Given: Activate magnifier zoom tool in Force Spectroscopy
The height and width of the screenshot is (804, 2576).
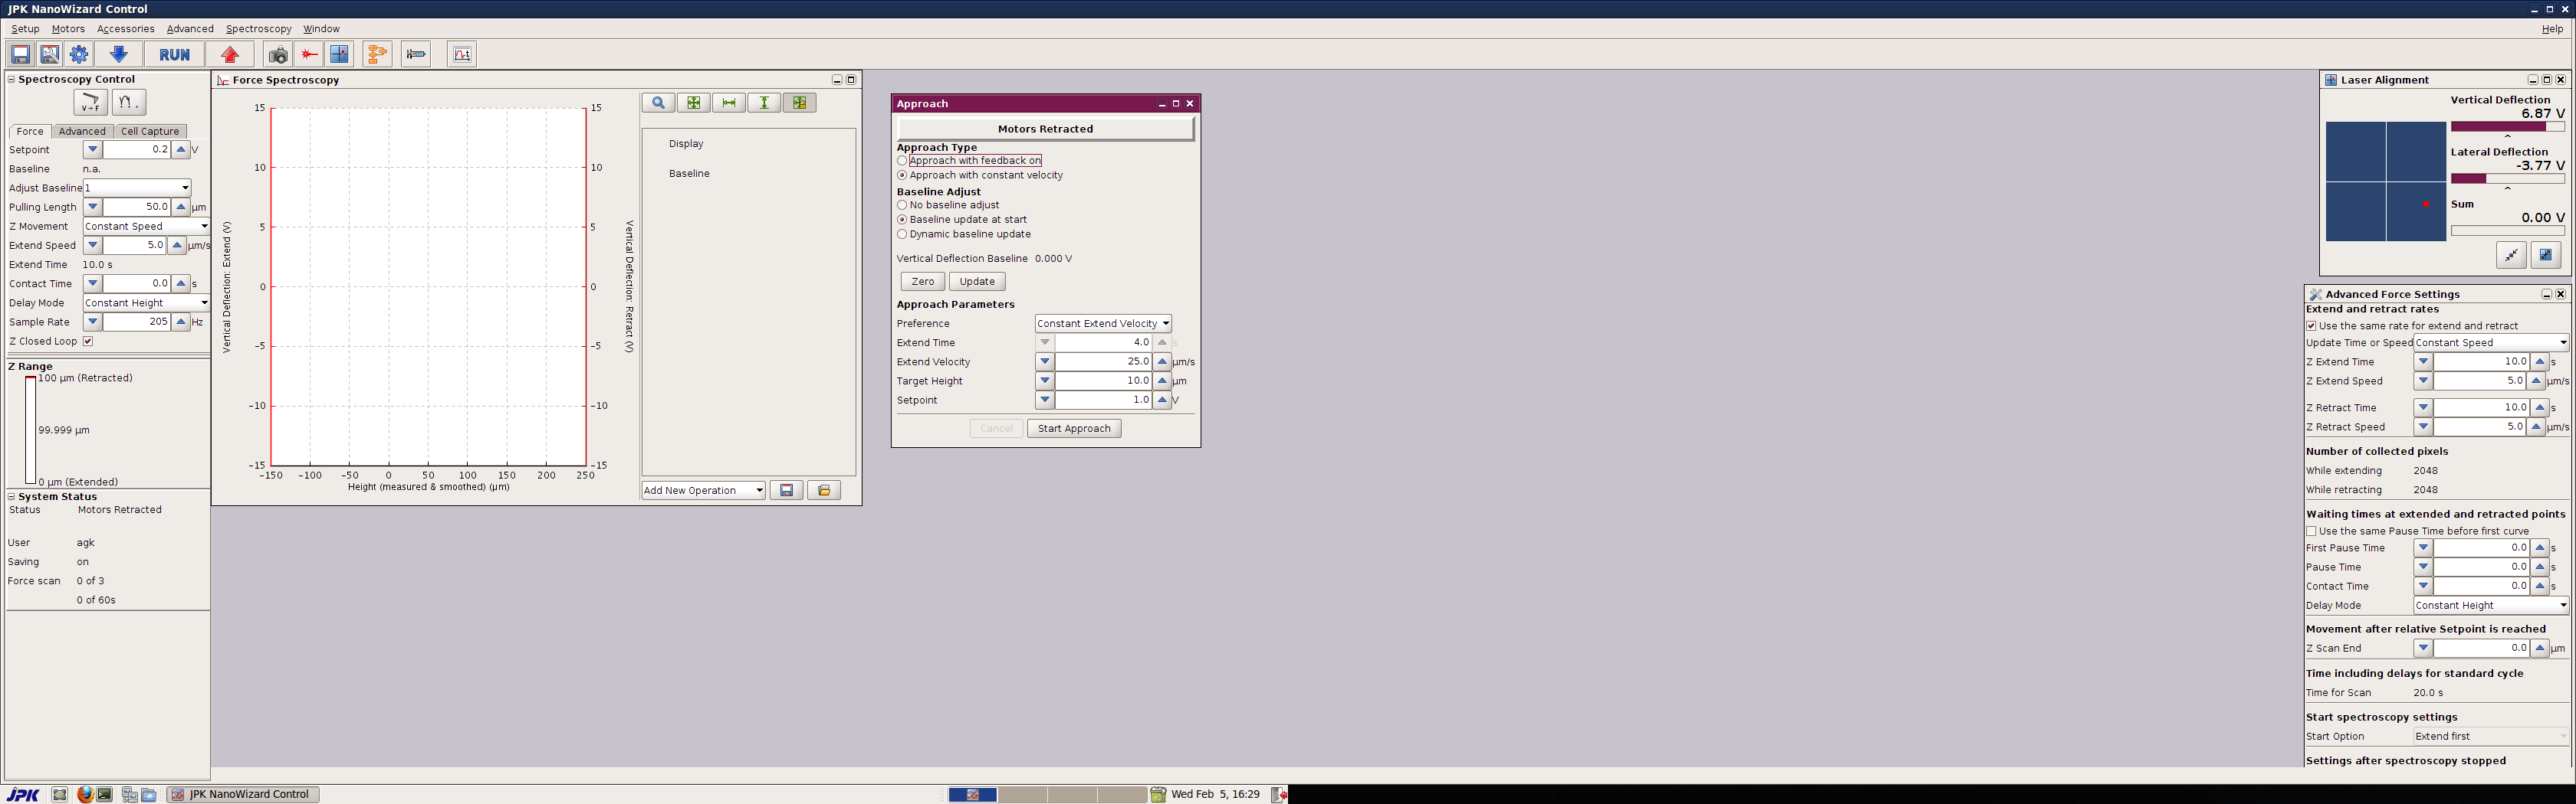Looking at the screenshot, I should click(x=658, y=103).
